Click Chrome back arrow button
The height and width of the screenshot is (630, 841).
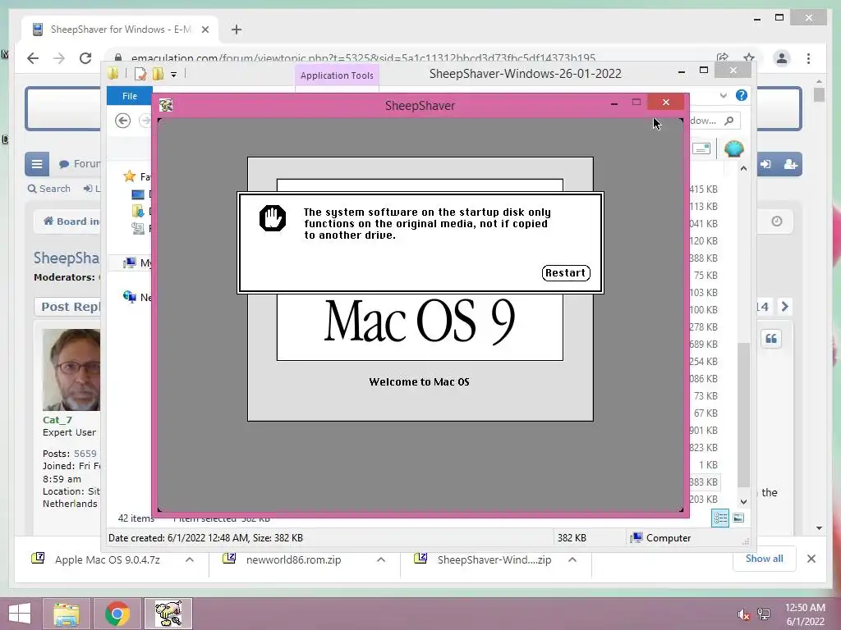(33, 58)
